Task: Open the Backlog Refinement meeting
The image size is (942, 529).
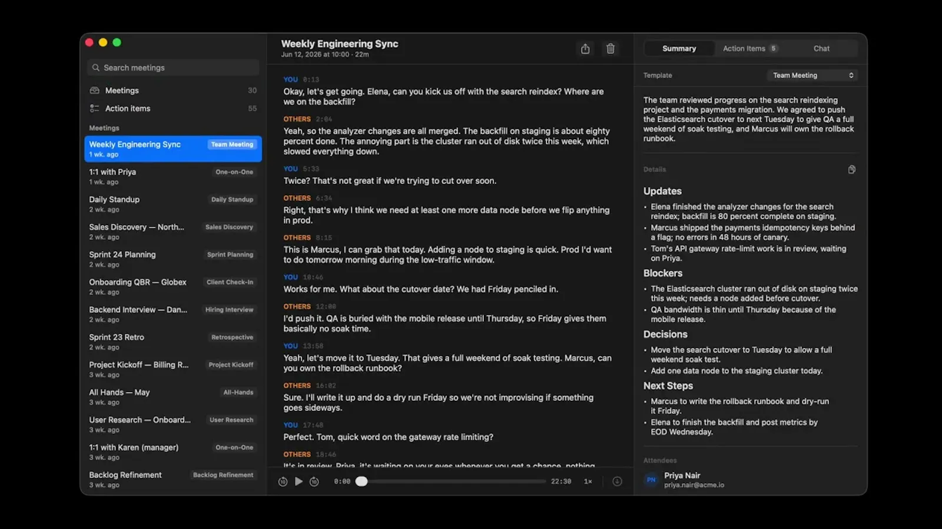Action: [173, 480]
